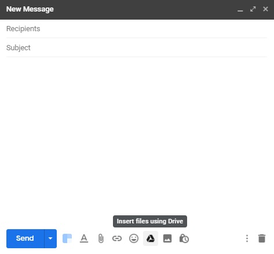The image size is (274, 254).
Task: Open the layout chooser icon beside Send
Action: coord(67,238)
